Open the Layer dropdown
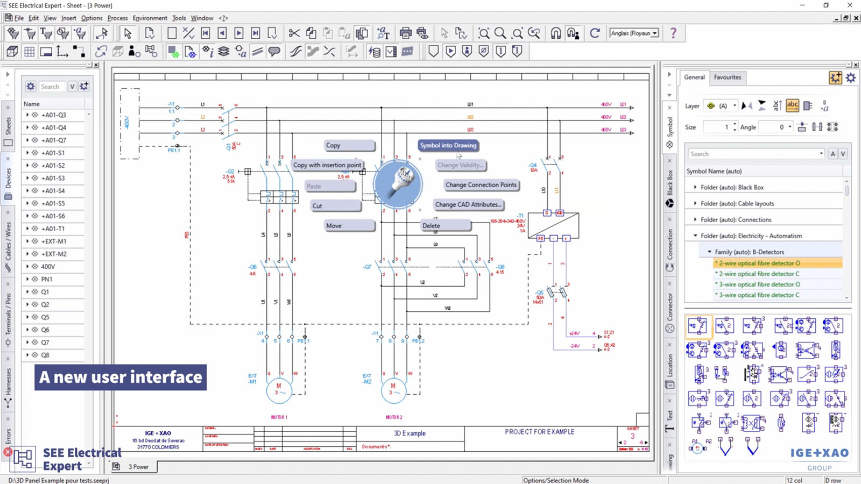 [x=734, y=106]
